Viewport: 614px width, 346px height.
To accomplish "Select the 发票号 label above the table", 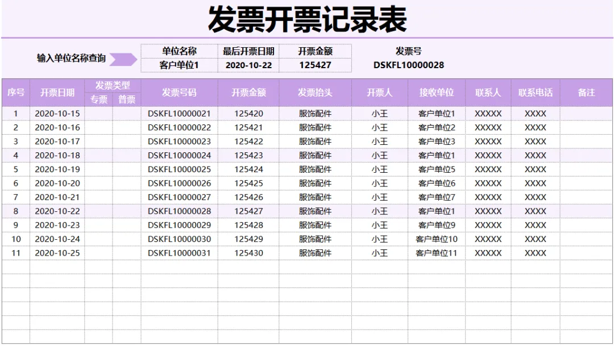I will (408, 51).
